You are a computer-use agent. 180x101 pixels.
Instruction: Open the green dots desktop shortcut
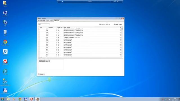[x=5, y=72]
